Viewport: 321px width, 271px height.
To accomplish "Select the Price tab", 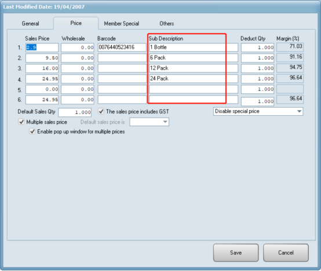I will (x=76, y=23).
